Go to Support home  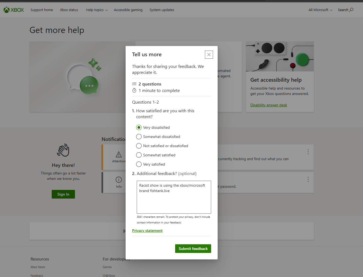coord(42,10)
